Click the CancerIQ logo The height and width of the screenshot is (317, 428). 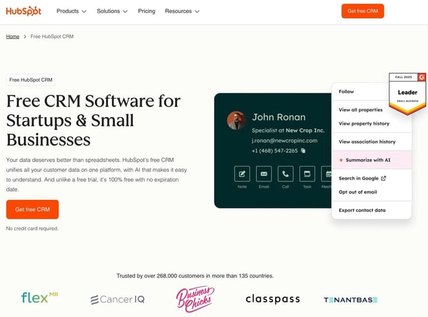click(x=117, y=299)
